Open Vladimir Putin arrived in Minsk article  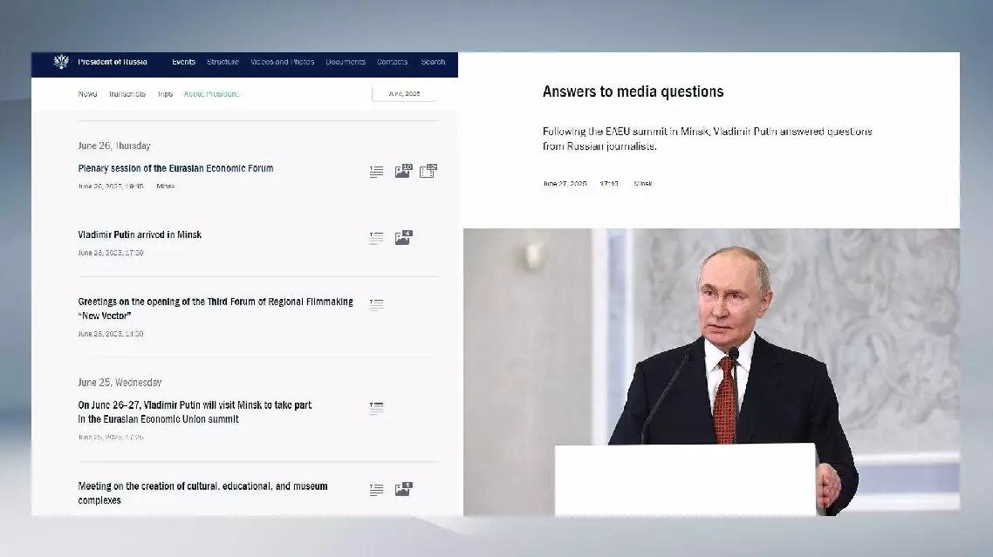coord(140,234)
